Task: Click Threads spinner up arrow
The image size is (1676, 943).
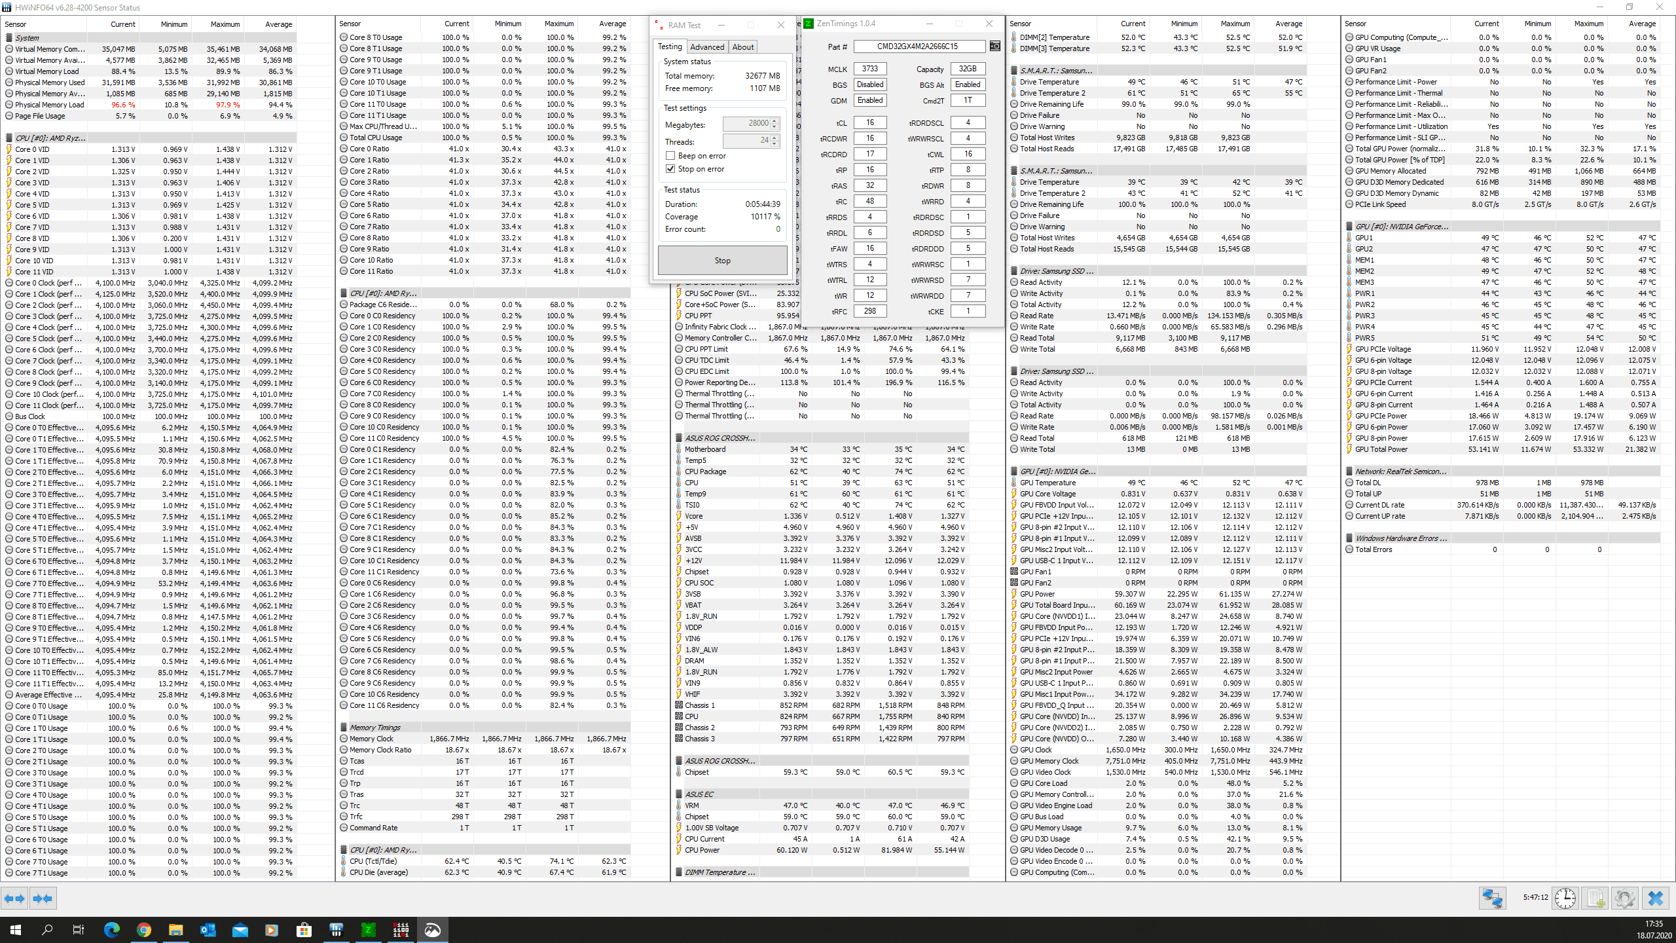Action: click(774, 138)
